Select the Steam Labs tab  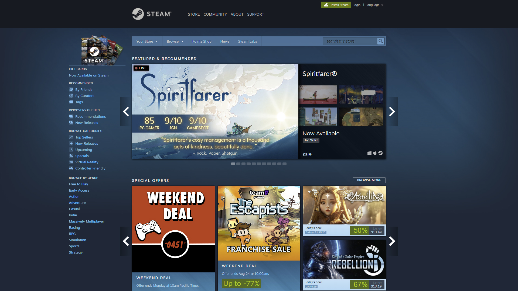[x=248, y=41]
